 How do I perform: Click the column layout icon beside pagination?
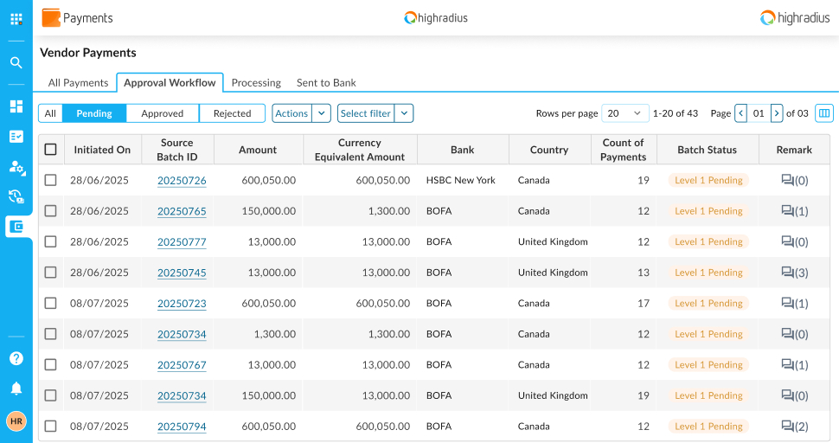824,113
